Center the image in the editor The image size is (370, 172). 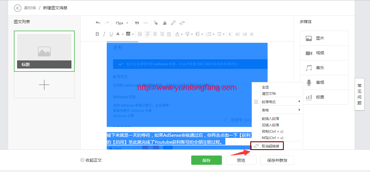[252, 34]
